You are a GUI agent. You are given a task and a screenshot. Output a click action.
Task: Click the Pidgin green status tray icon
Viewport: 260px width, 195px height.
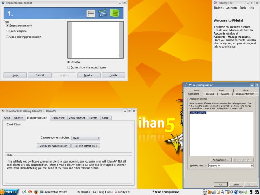[245, 192]
